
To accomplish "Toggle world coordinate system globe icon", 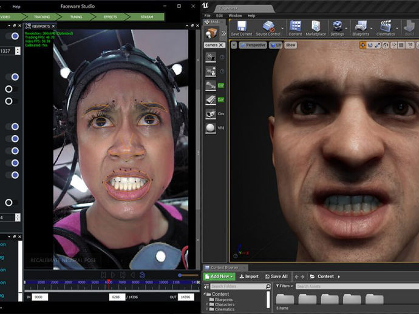I will (x=386, y=45).
